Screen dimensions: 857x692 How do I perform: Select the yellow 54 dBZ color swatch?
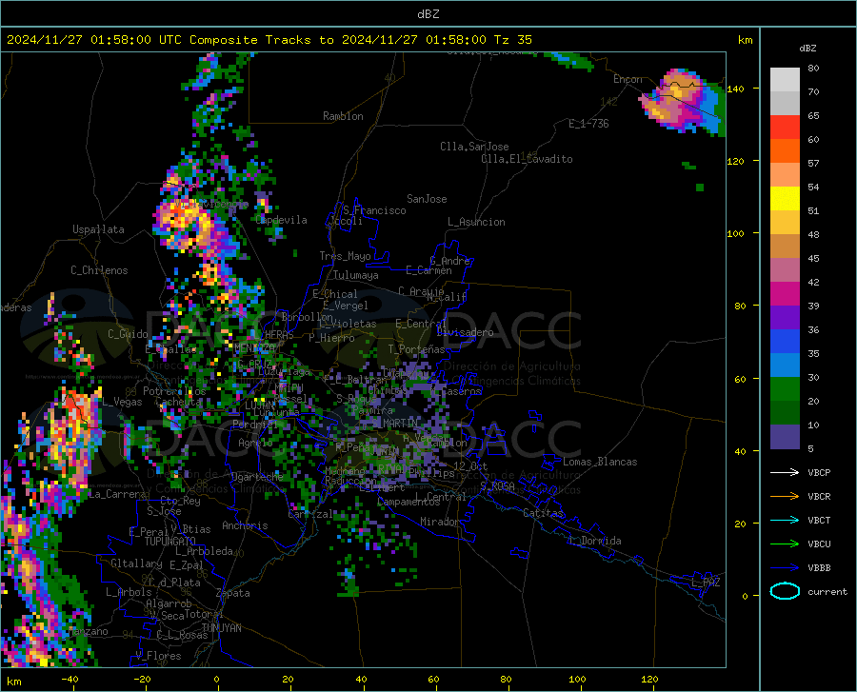coord(785,199)
